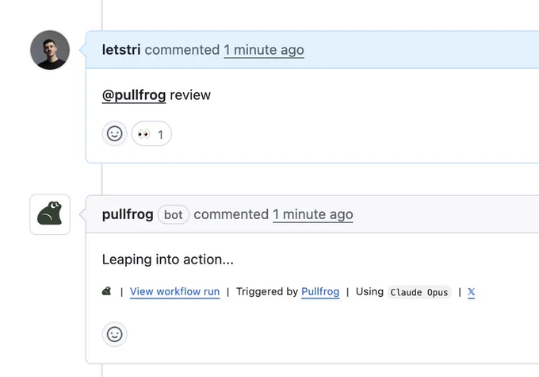Open letstri's profile avatar photo

click(x=50, y=50)
